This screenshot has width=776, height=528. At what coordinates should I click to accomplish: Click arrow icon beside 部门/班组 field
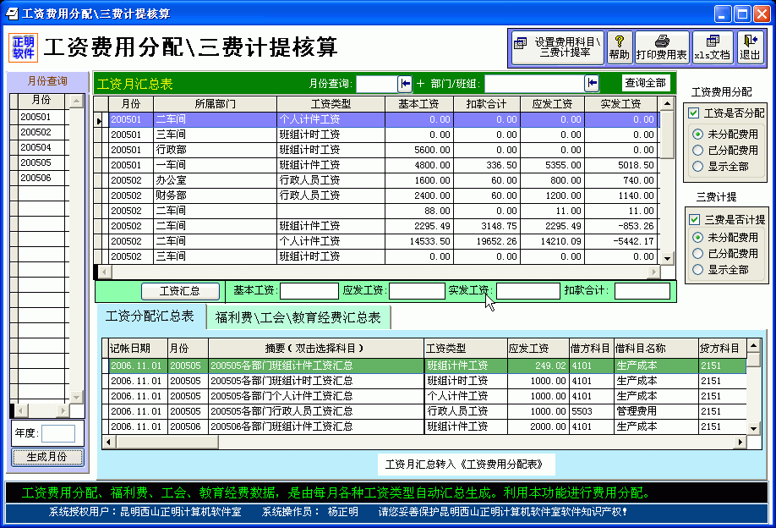[592, 83]
